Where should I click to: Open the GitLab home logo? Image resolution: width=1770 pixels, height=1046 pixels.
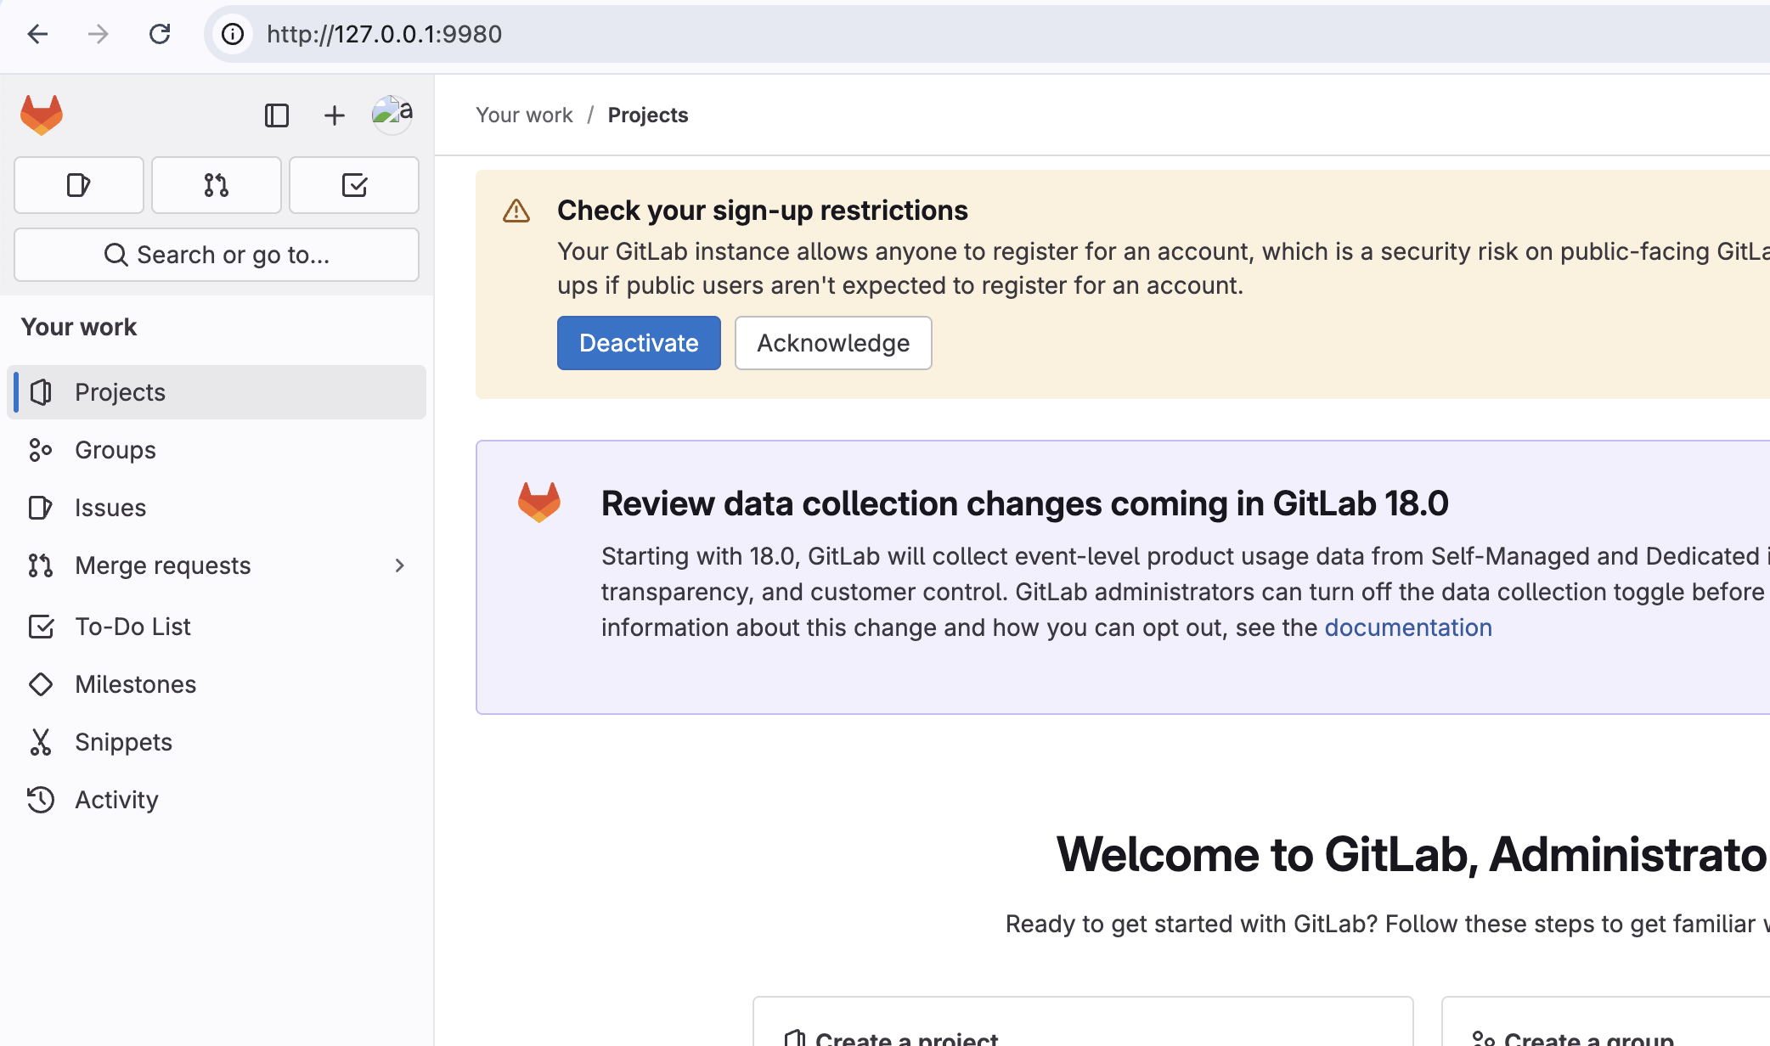coord(42,115)
